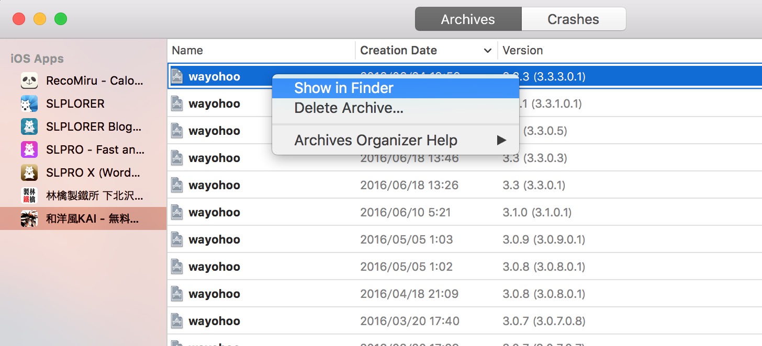
Task: Click the archive icon for version 3.0.9.0.1
Action: (177, 239)
